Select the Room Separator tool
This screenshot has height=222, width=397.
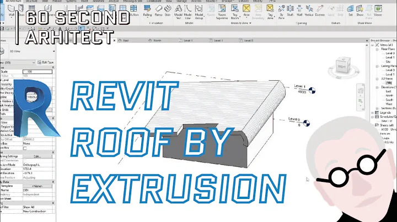click(222, 12)
